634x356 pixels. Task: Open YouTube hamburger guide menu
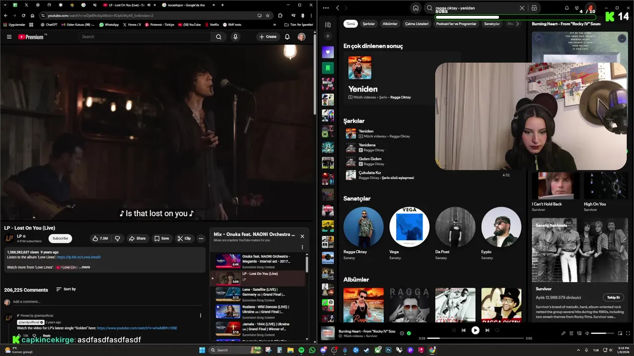[x=9, y=37]
